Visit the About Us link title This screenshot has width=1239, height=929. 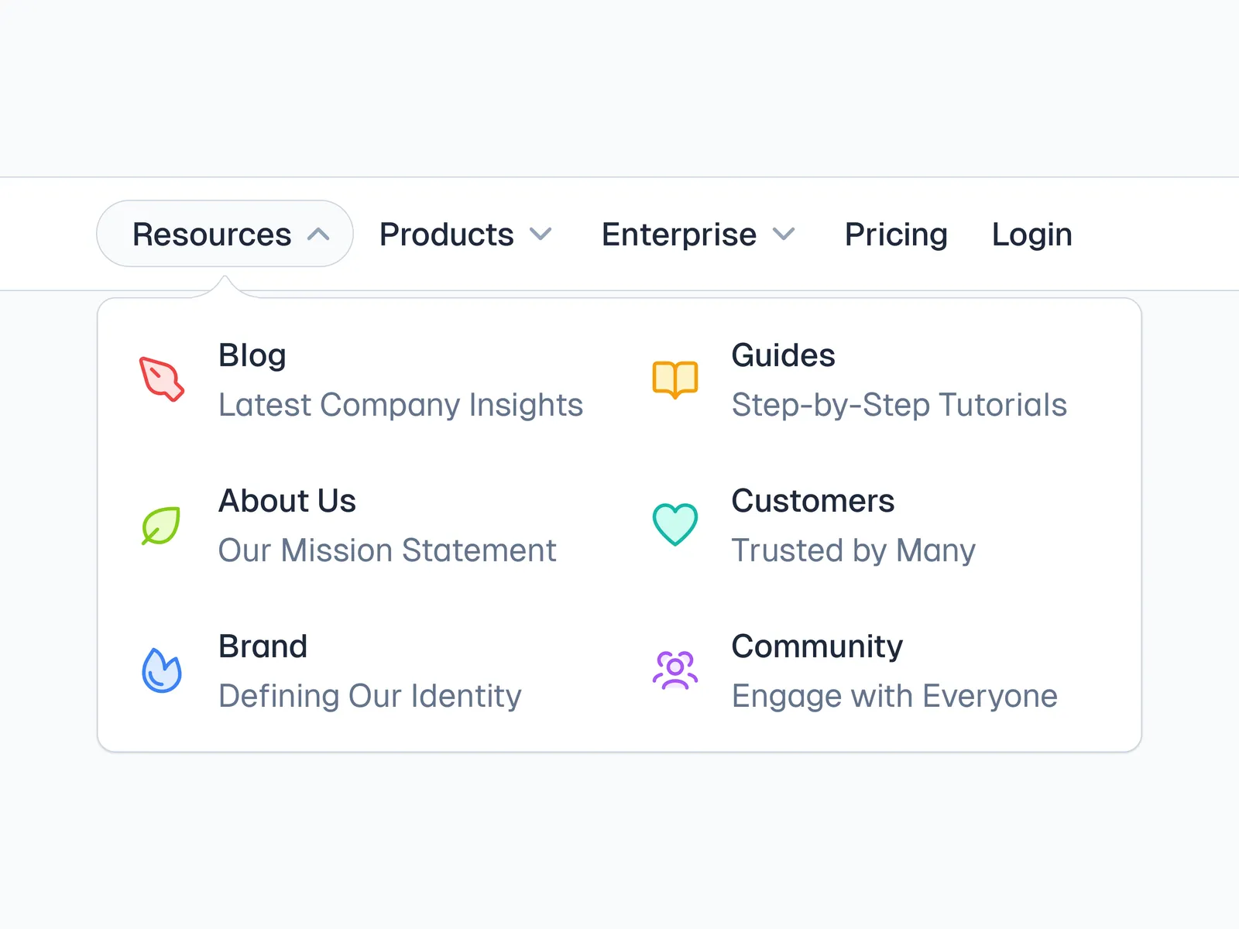point(287,501)
